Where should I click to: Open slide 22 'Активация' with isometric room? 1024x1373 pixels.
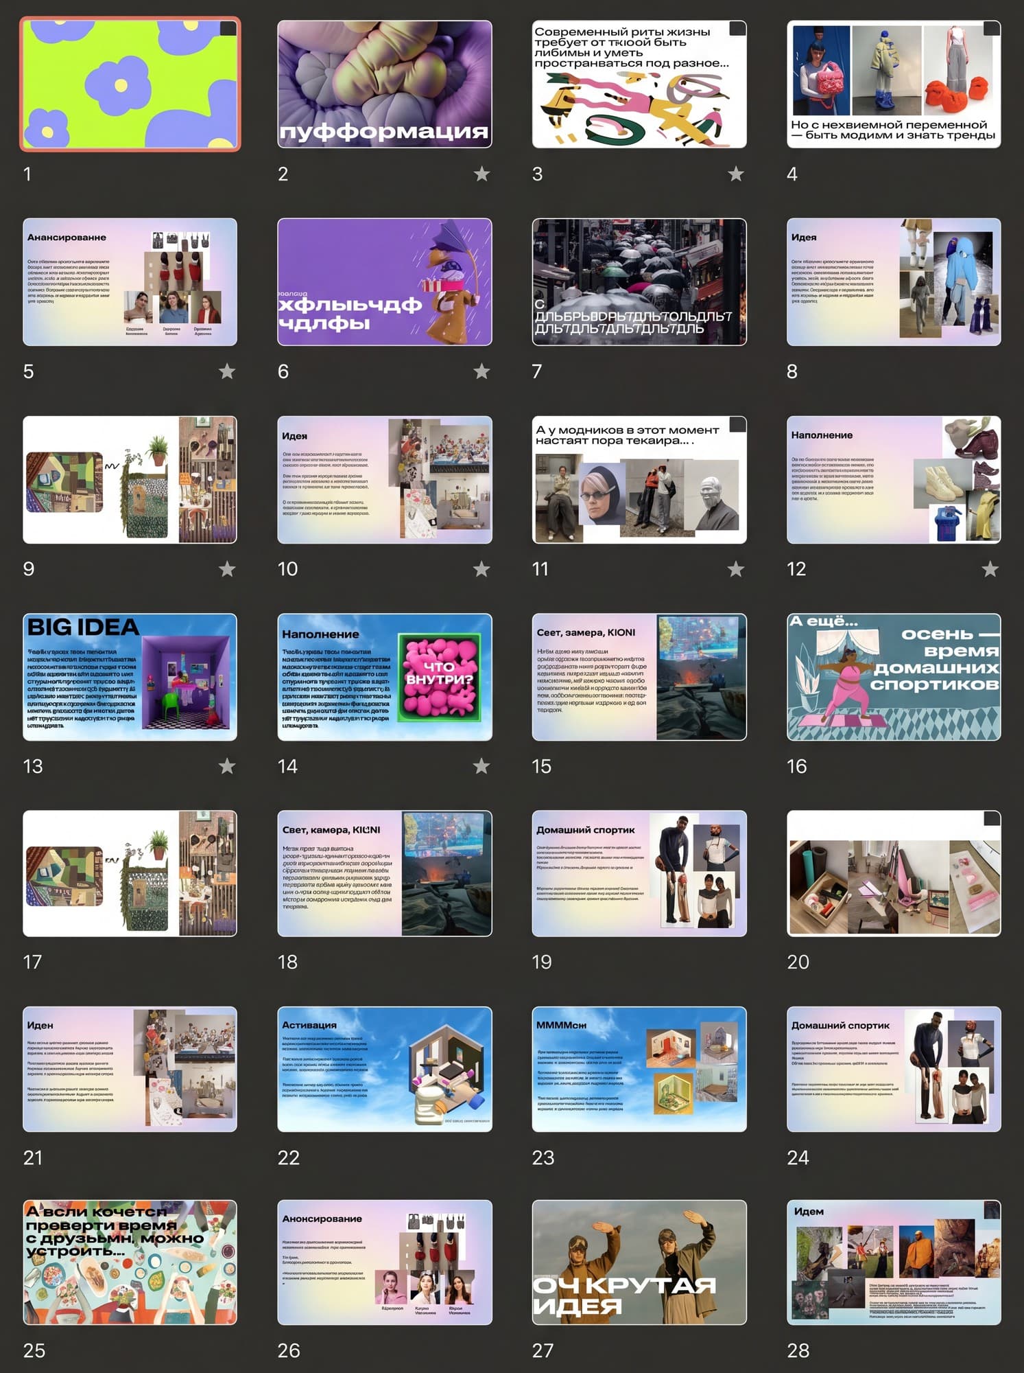click(385, 1069)
